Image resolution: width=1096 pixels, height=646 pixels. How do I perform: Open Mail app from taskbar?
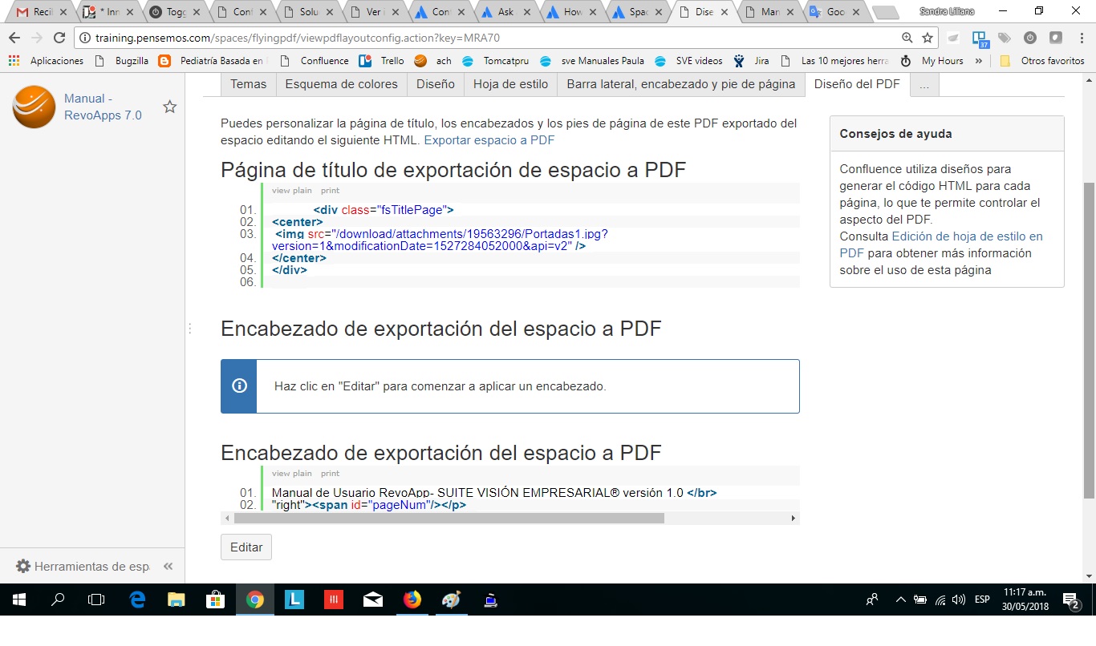373,600
